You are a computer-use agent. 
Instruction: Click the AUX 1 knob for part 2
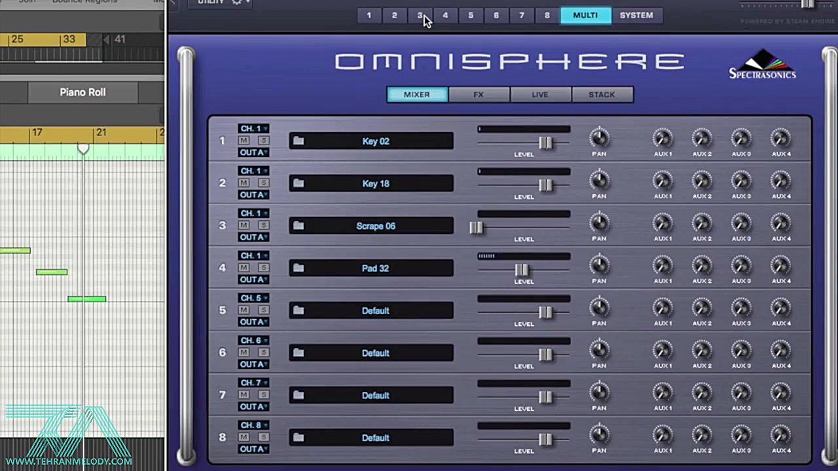pos(663,181)
